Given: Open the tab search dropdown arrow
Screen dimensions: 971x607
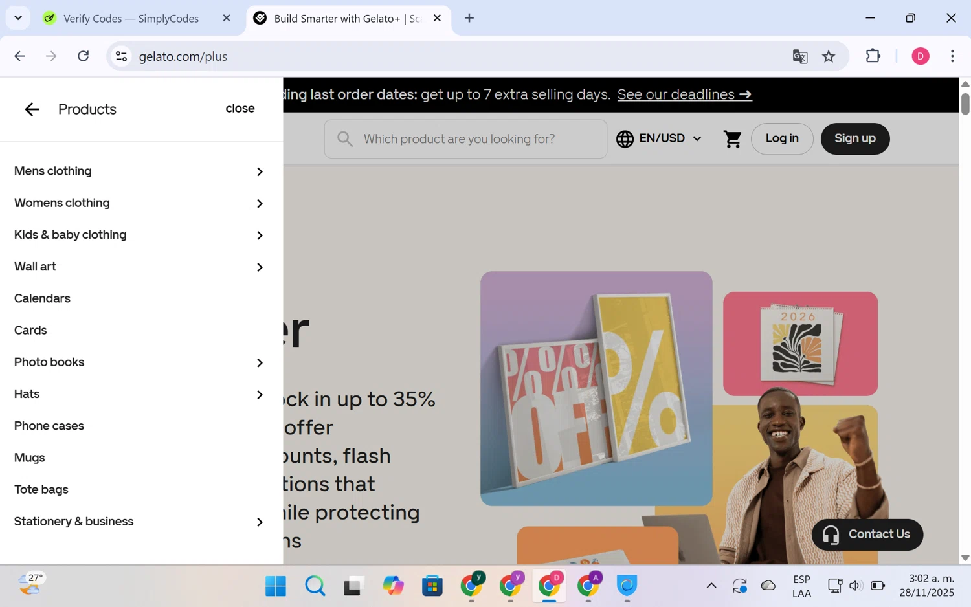Looking at the screenshot, I should [x=18, y=18].
